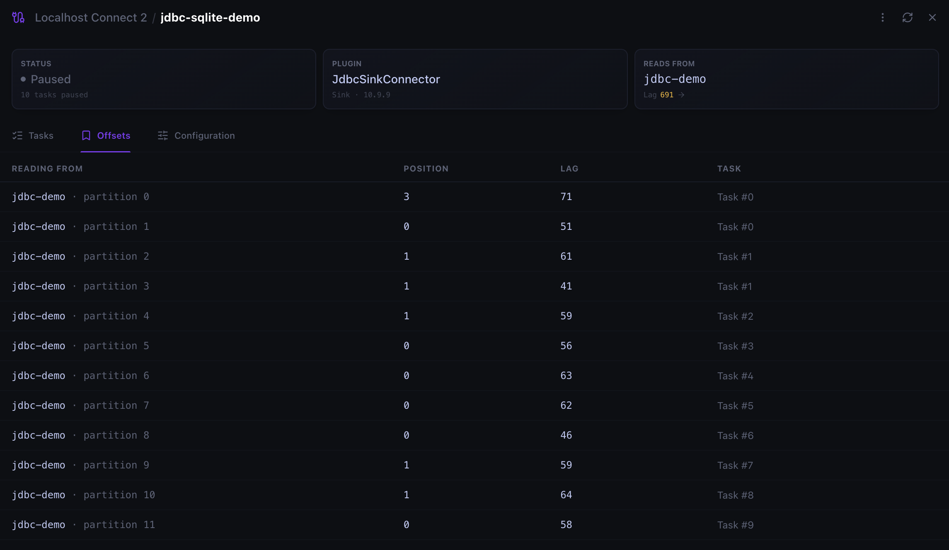Image resolution: width=949 pixels, height=550 pixels.
Task: Click lag value 64 for partition 10
Action: click(x=566, y=495)
